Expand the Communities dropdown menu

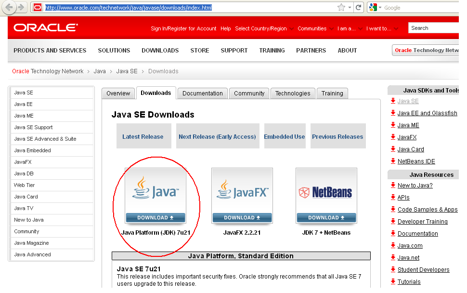[315, 28]
